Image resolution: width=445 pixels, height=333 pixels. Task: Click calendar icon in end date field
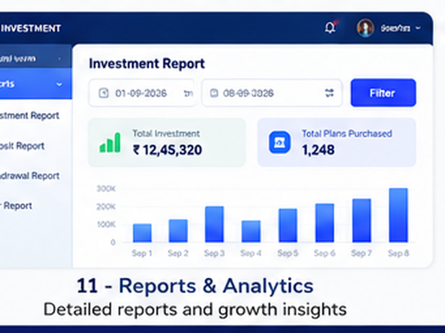214,93
